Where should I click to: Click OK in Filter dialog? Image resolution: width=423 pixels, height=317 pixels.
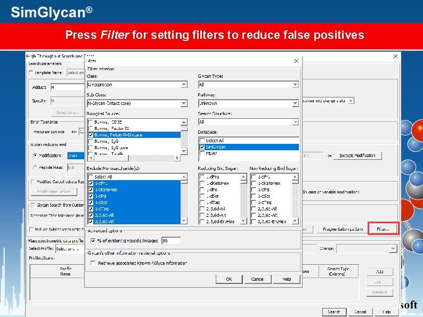(229, 279)
